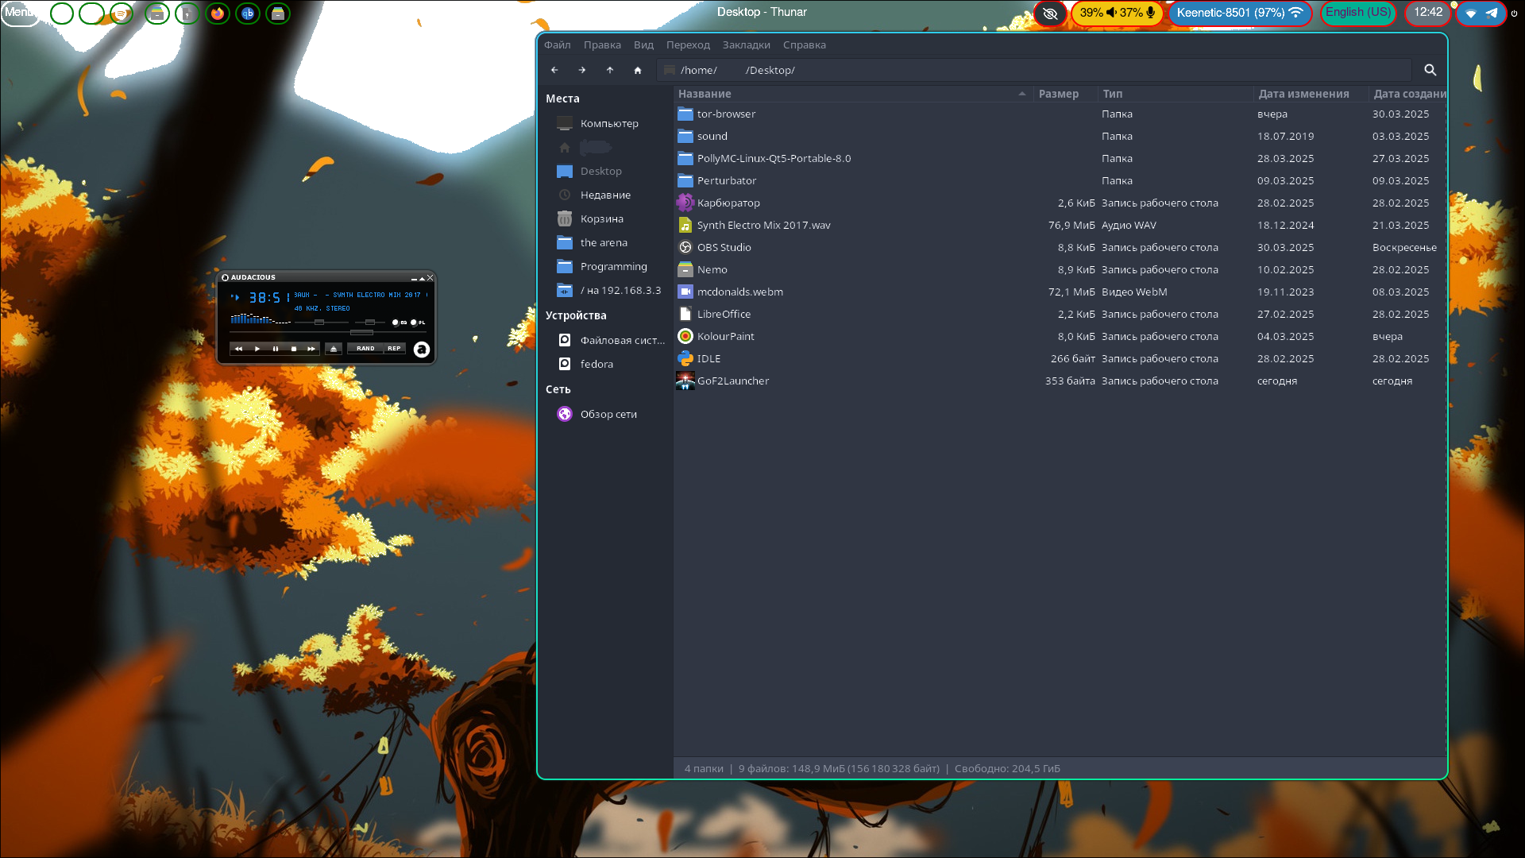The width and height of the screenshot is (1525, 858).
Task: Open the Файл menu
Action: click(x=557, y=44)
